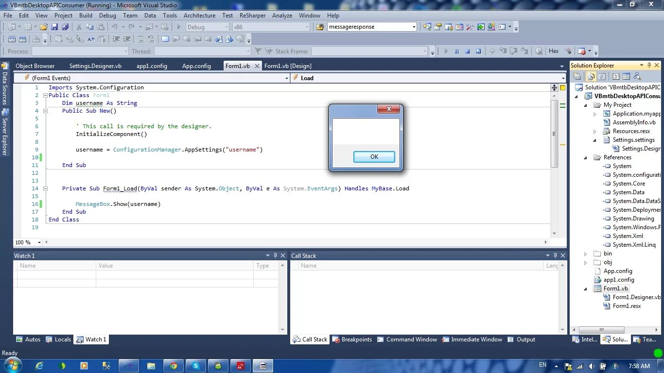Open the messageresponse find combo box dropdown
Viewport: 664px width, 373px height.
tap(414, 27)
